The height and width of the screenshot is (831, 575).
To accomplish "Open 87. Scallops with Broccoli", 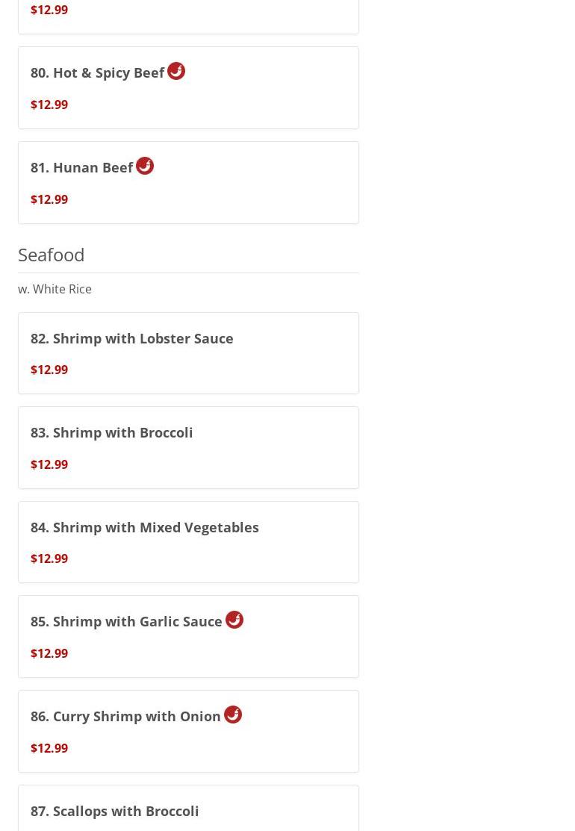I will pyautogui.click(x=188, y=808).
